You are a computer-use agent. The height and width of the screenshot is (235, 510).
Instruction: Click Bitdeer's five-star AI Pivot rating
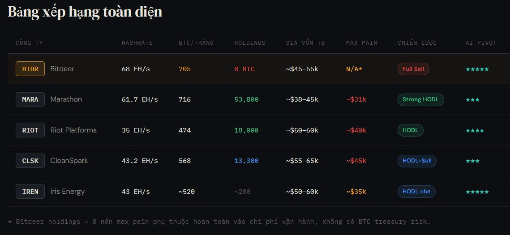(477, 69)
